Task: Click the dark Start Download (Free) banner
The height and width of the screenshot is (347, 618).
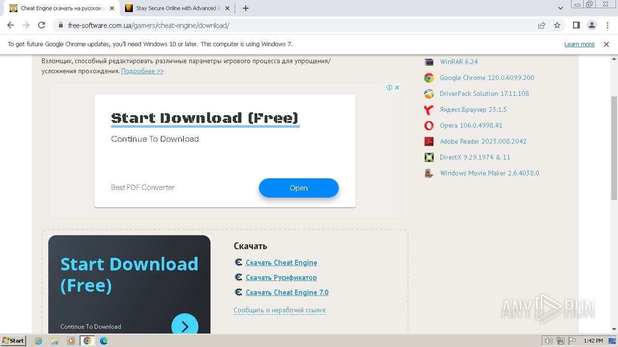Action: tap(129, 284)
